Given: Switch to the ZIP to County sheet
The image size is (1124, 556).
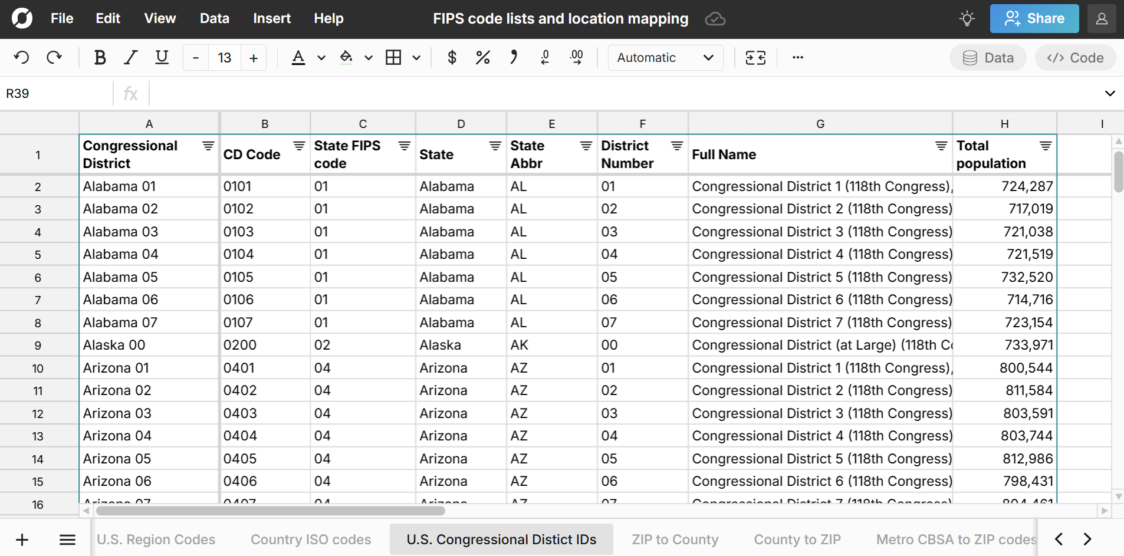Looking at the screenshot, I should pos(675,539).
